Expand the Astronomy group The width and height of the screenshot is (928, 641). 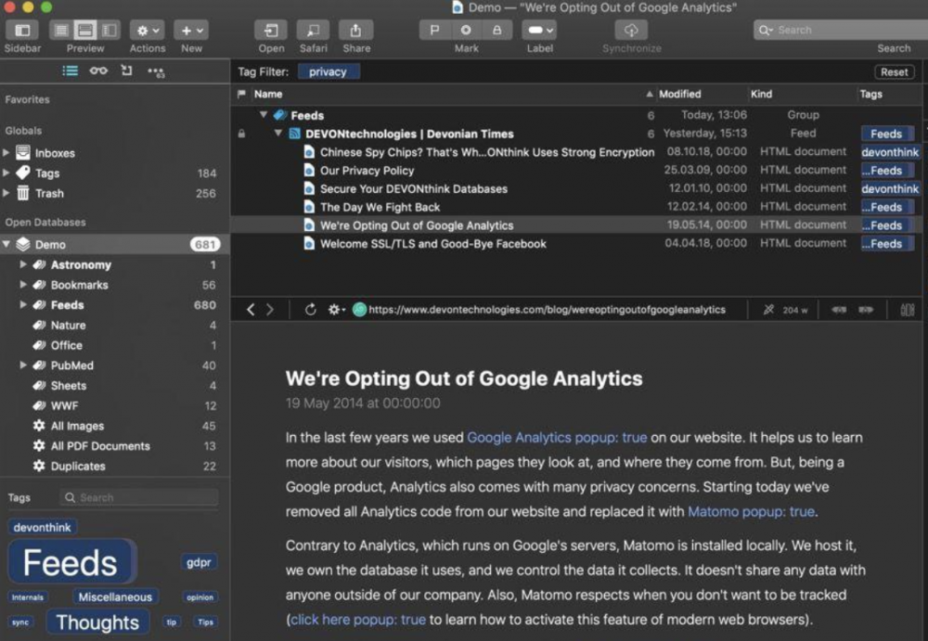click(x=23, y=264)
